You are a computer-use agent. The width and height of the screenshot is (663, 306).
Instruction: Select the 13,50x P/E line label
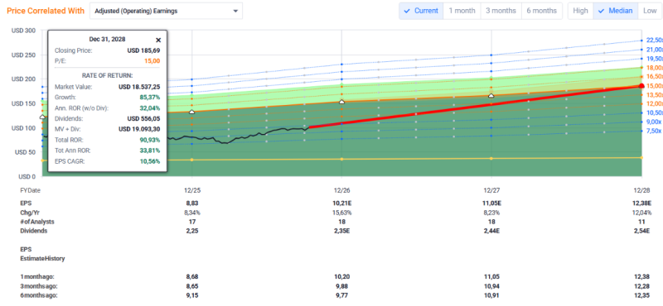[655, 94]
